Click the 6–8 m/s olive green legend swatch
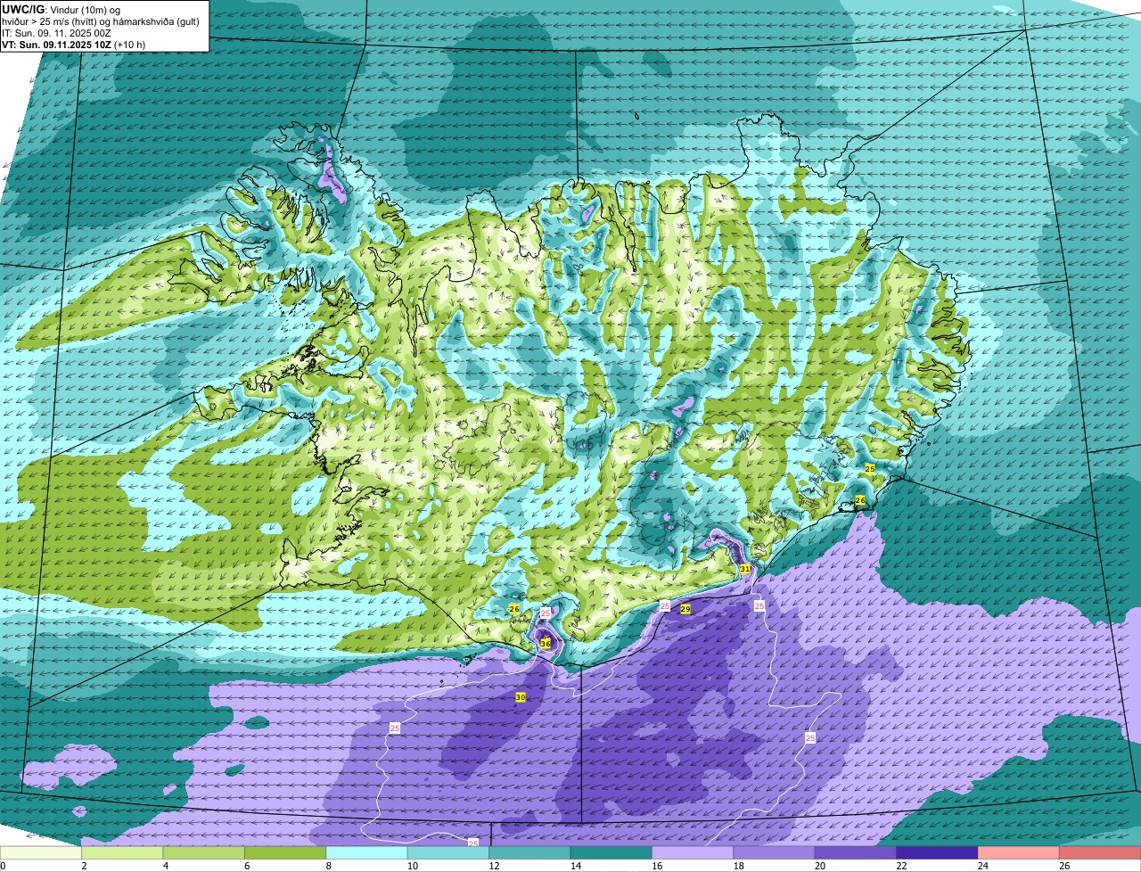This screenshot has width=1141, height=872. pos(285,852)
